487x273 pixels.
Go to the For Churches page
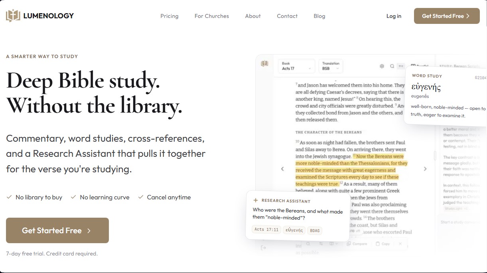[x=212, y=16]
